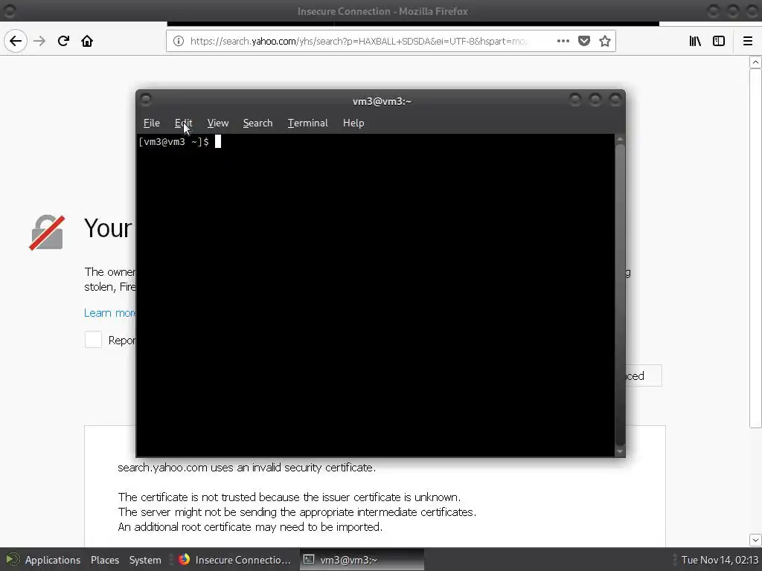Screen dimensions: 762x571
Task: Follow the Learn more link in Firefox
Action: pyautogui.click(x=110, y=313)
